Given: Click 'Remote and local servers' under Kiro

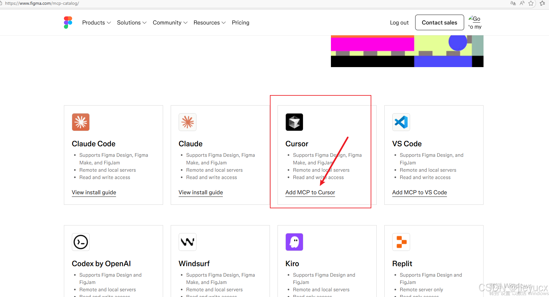Looking at the screenshot, I should pyautogui.click(x=321, y=290).
